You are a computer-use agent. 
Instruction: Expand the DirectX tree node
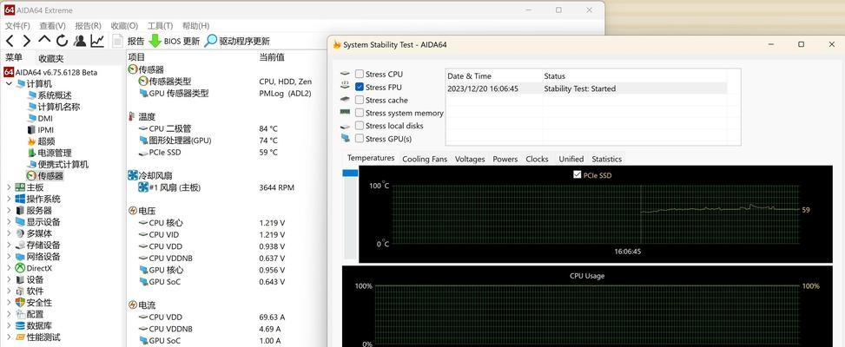tap(9, 268)
